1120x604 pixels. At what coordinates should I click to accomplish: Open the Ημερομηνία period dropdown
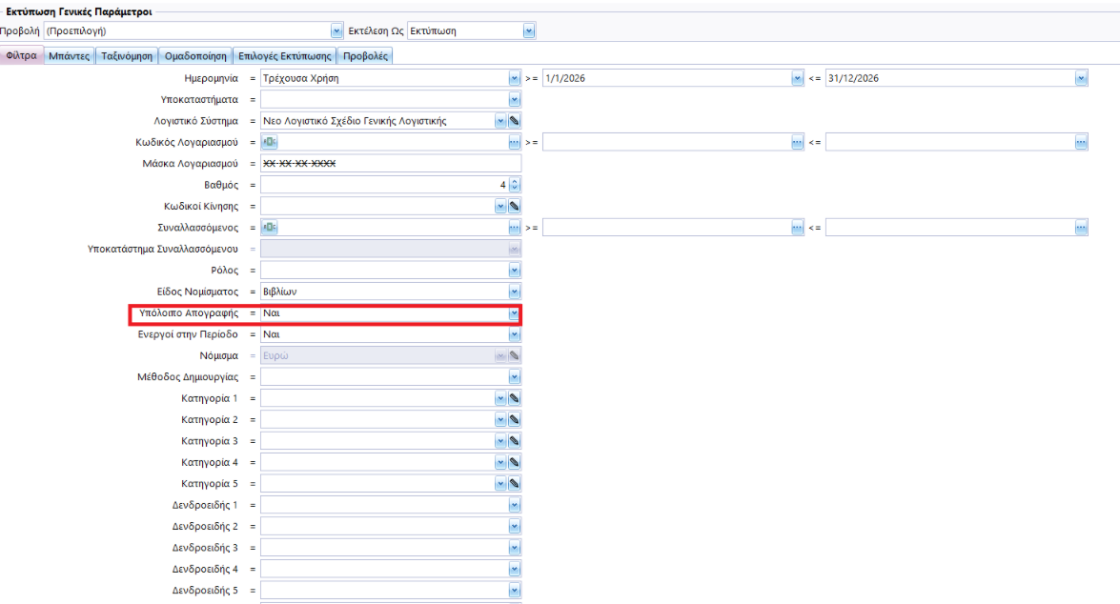pos(515,78)
